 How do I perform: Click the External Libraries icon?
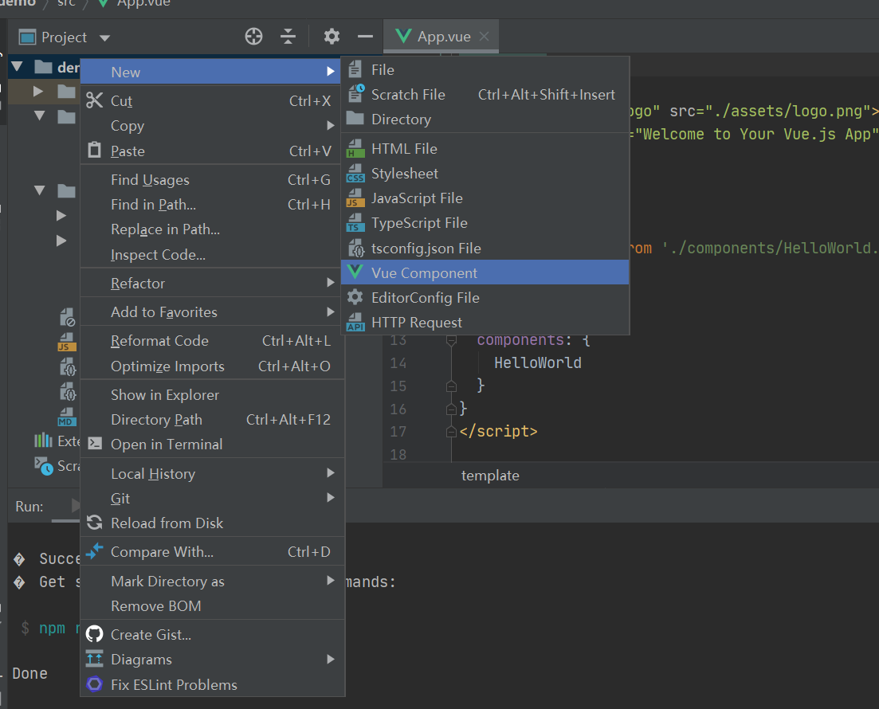click(43, 441)
